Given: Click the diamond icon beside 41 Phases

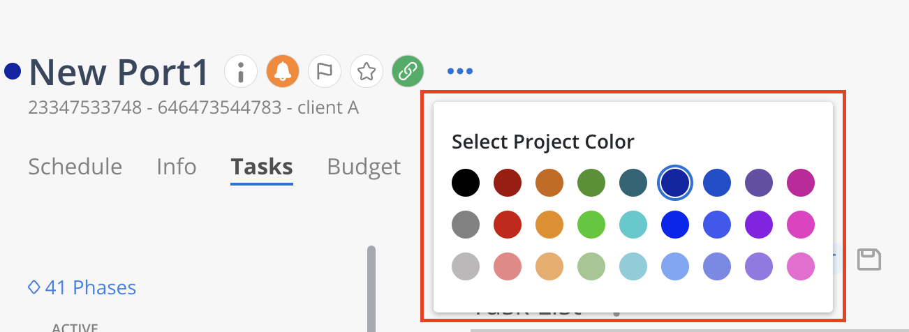Looking at the screenshot, I should [33, 287].
